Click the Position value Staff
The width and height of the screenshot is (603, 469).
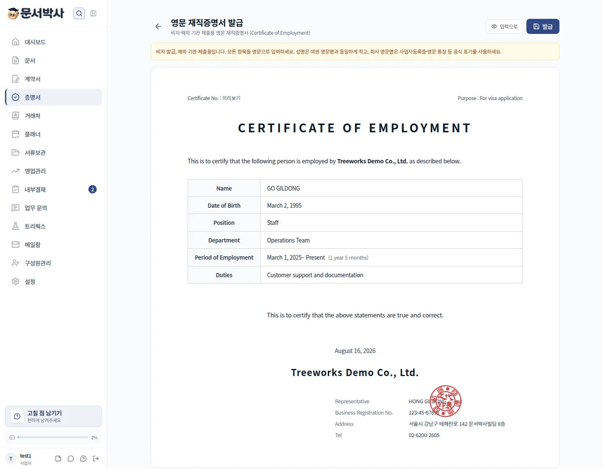coord(273,223)
